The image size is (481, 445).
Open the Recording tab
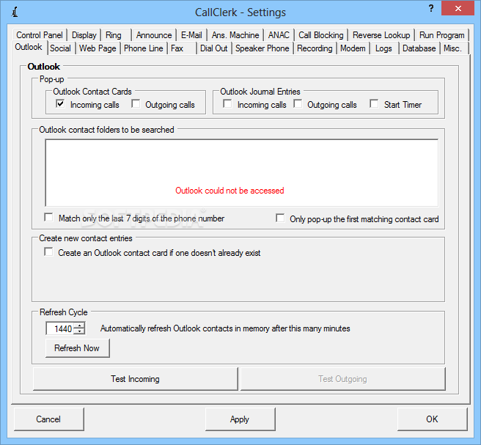[x=315, y=48]
